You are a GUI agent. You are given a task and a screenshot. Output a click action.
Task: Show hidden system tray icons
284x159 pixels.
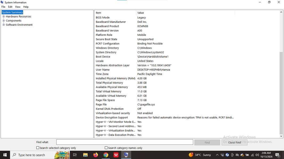pos(217,155)
